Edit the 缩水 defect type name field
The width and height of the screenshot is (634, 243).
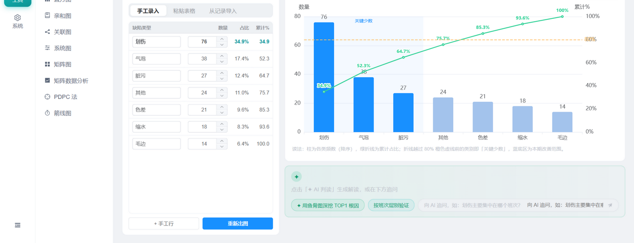tap(156, 127)
